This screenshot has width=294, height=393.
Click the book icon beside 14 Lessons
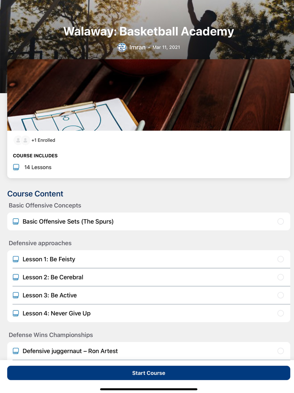[x=16, y=167]
